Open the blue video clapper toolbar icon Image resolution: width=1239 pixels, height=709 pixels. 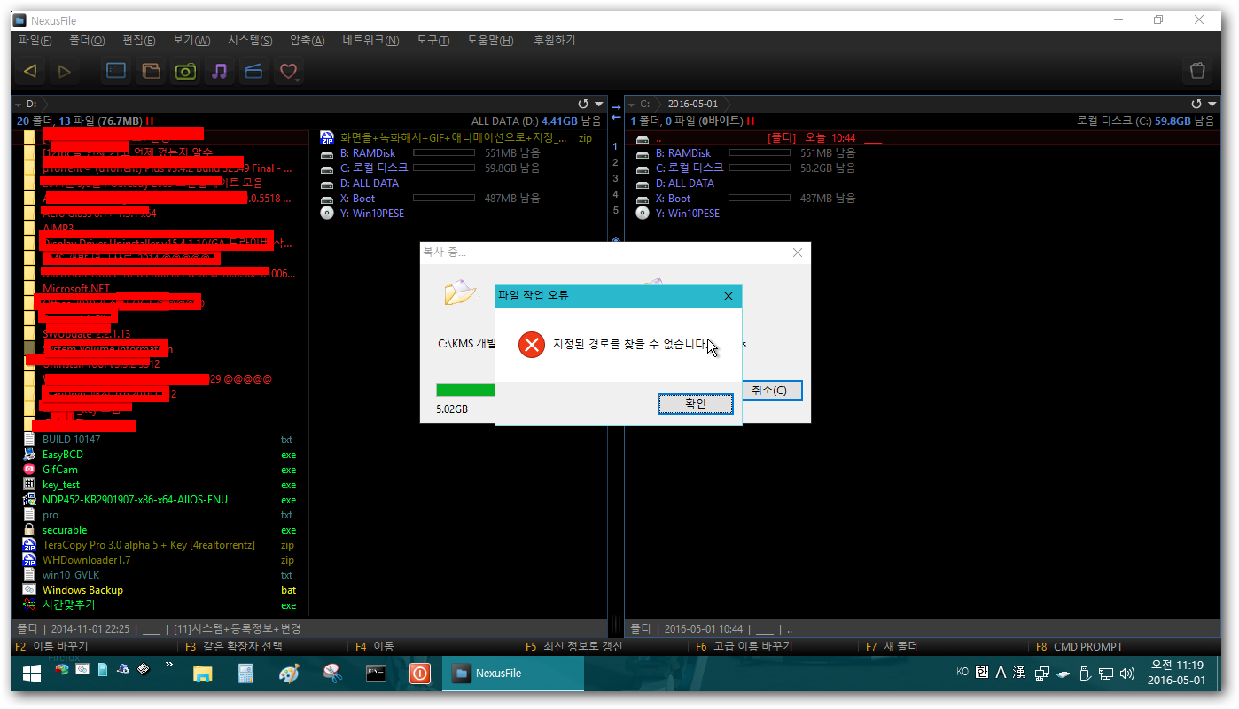click(254, 71)
